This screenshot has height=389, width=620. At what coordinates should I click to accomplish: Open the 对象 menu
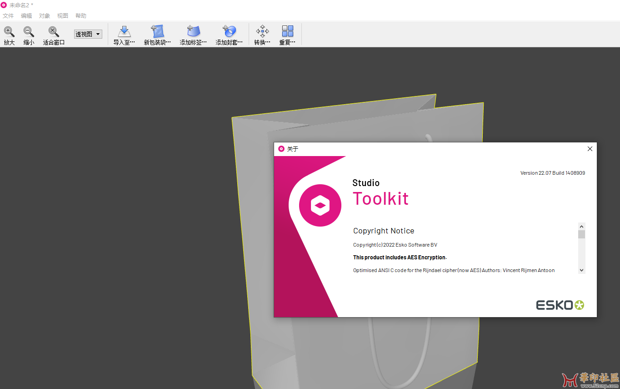[45, 15]
